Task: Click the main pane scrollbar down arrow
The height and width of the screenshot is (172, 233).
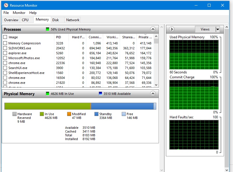Action: (x=162, y=170)
